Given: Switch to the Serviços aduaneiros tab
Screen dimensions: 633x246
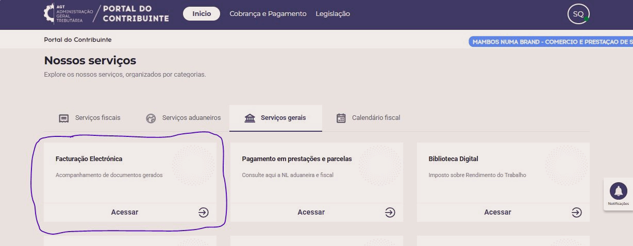Looking at the screenshot, I should pos(191,118).
